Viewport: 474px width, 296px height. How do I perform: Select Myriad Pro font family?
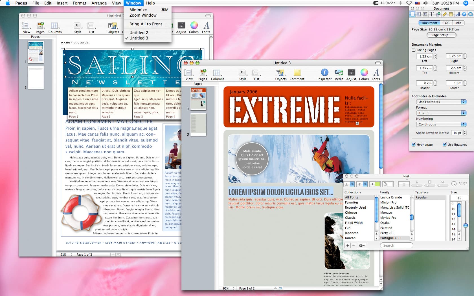coord(394,218)
